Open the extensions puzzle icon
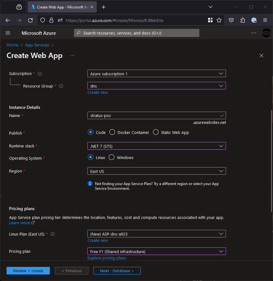Image resolution: width=273 pixels, height=281 pixels. 243,20
